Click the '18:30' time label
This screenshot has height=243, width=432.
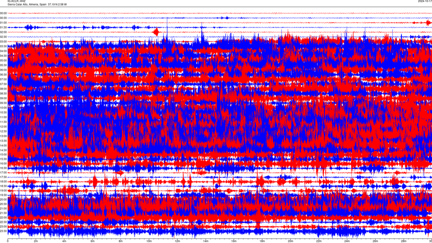tap(4, 186)
